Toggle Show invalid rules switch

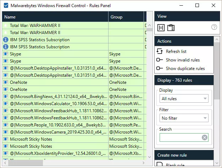pos(160,60)
